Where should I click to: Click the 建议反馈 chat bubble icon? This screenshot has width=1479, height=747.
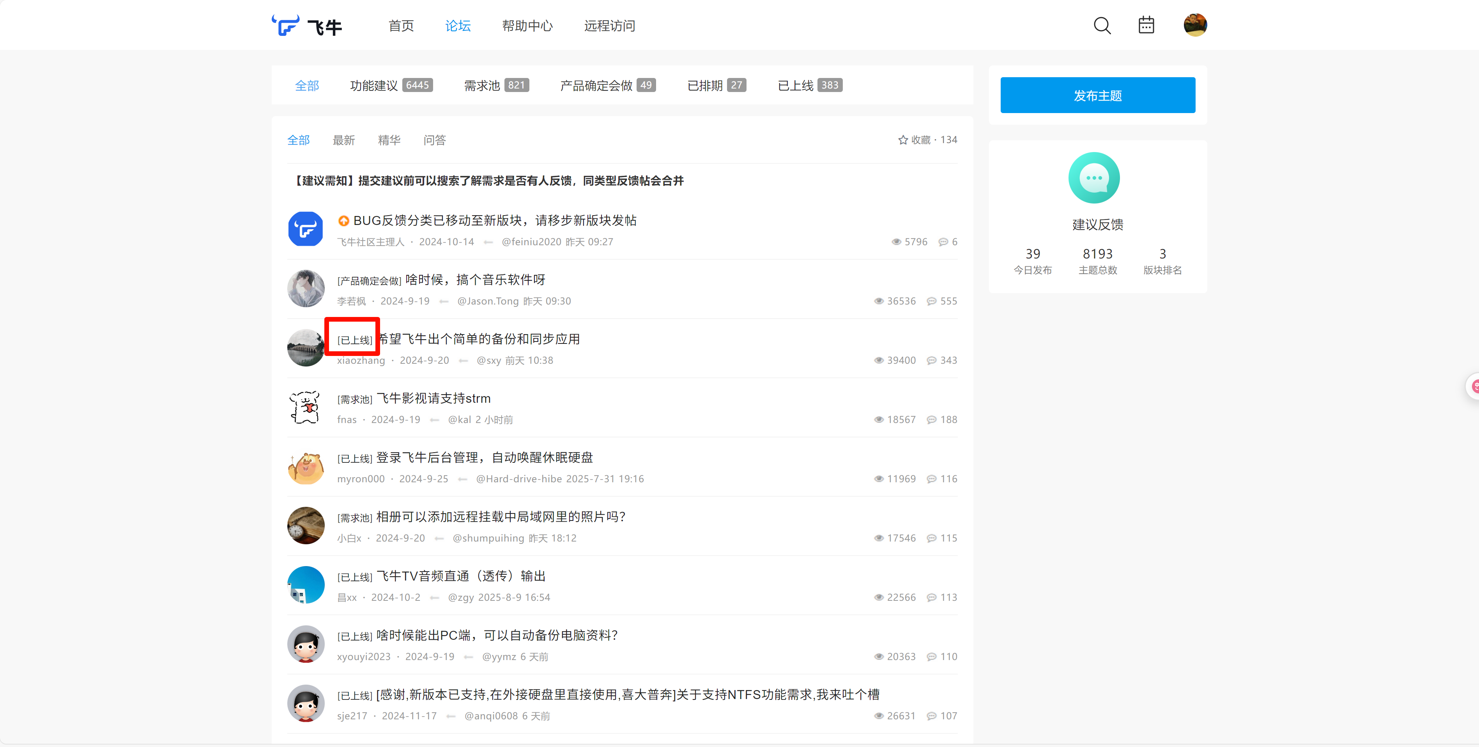coord(1094,177)
